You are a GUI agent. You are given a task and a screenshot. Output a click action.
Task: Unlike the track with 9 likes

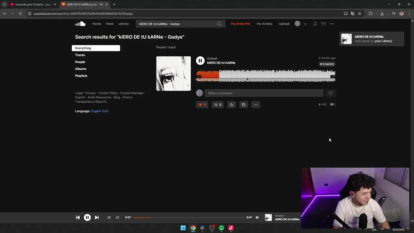coord(202,105)
